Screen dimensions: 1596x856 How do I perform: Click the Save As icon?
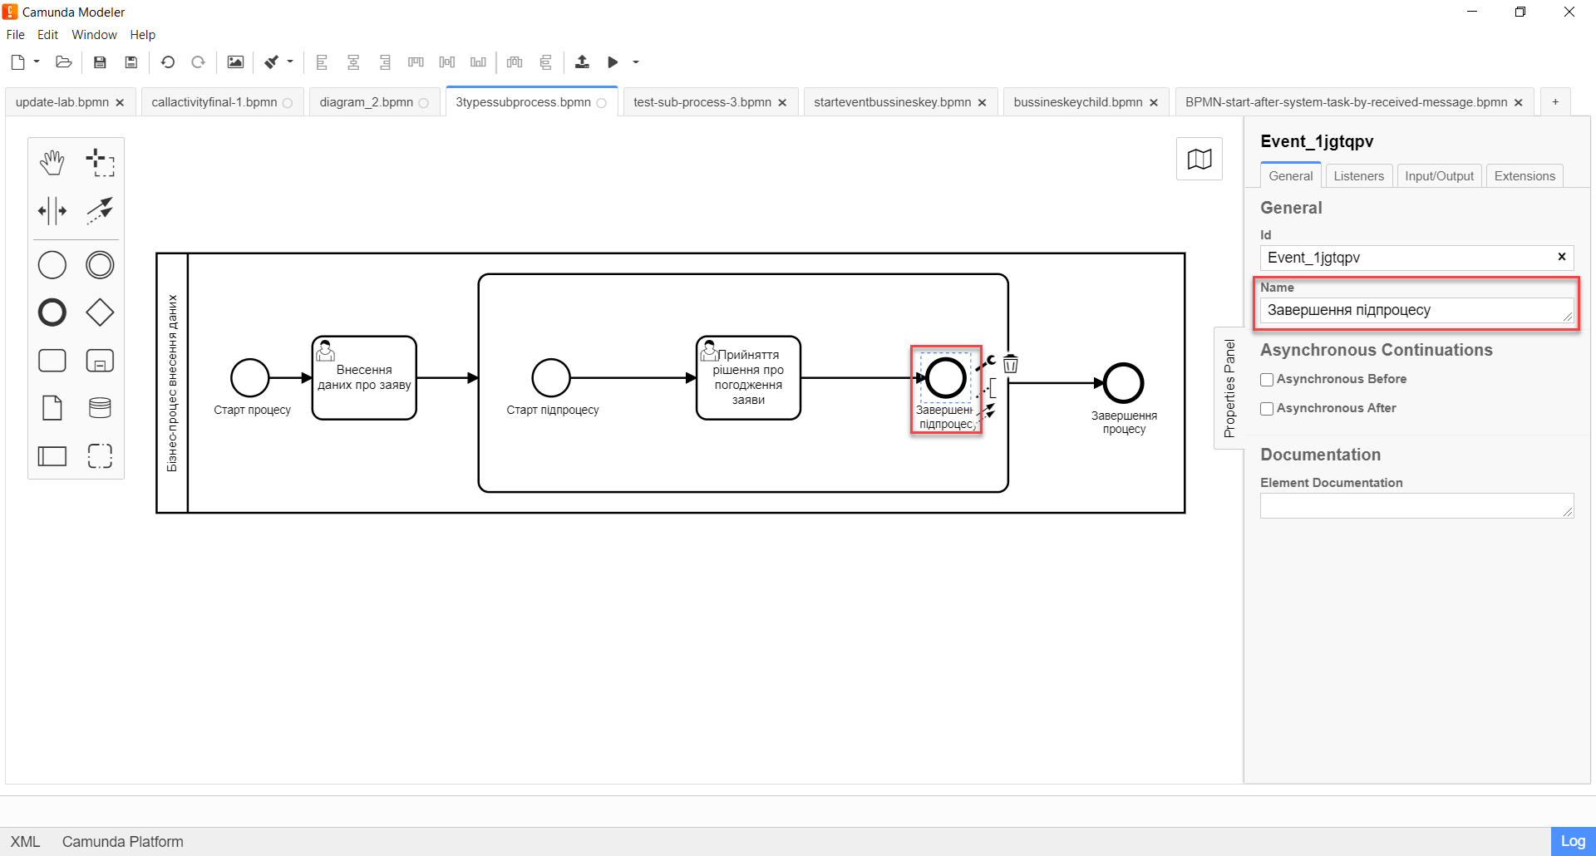pos(131,62)
